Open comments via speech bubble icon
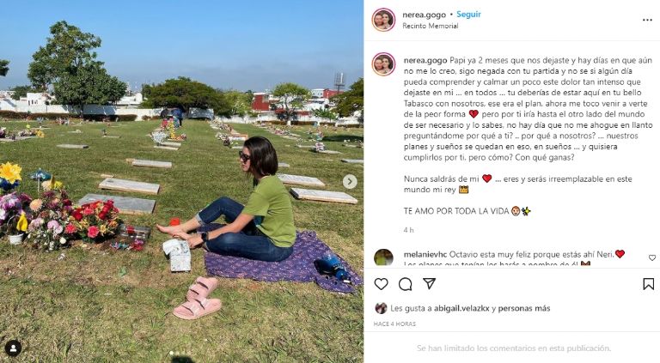Viewport: 660px width, 363px height. [x=405, y=284]
